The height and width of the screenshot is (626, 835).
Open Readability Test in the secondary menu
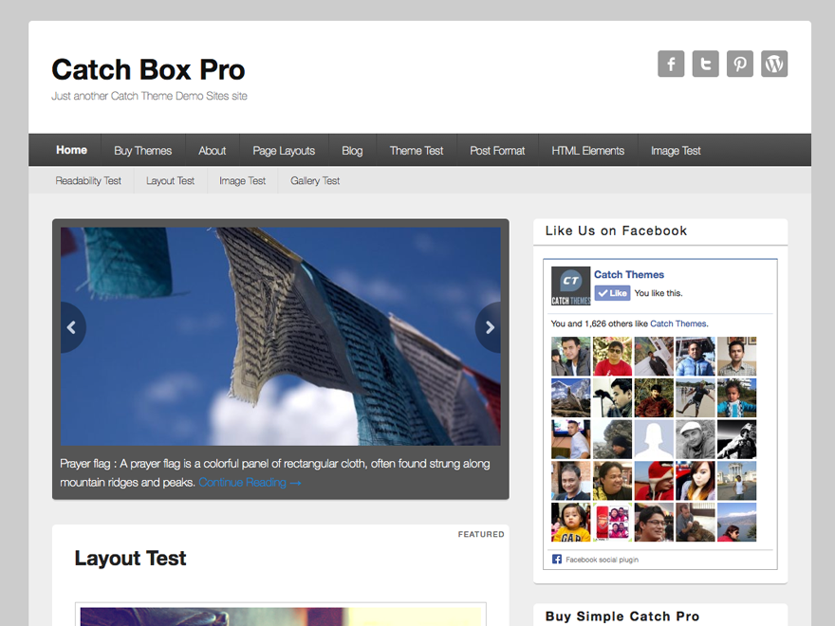[88, 180]
